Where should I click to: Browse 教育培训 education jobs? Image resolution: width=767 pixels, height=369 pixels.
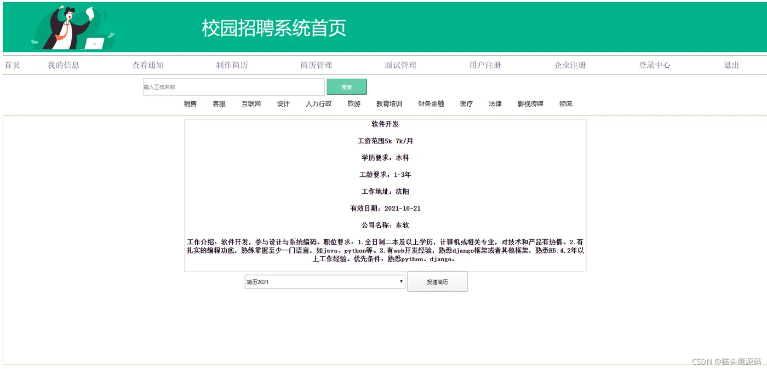coord(390,103)
